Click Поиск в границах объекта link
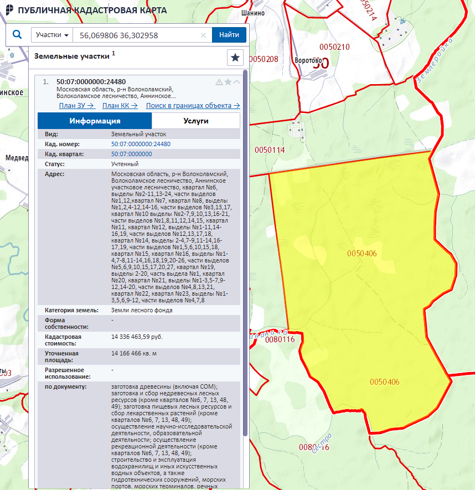The image size is (475, 490). point(193,106)
